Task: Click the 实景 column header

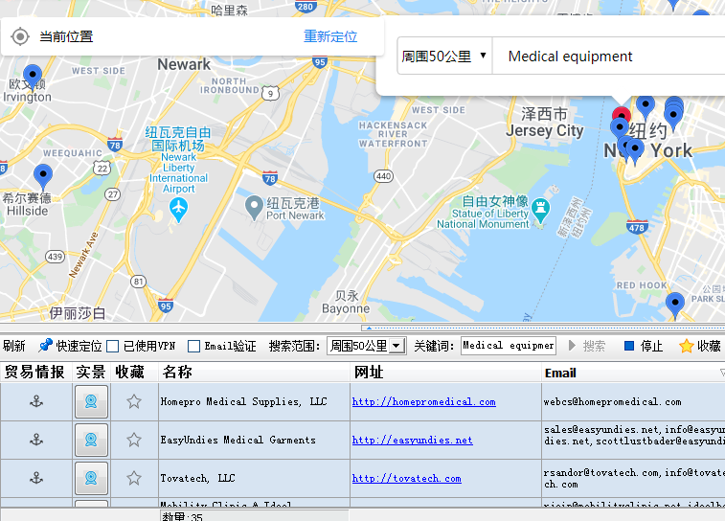Action: (x=91, y=373)
